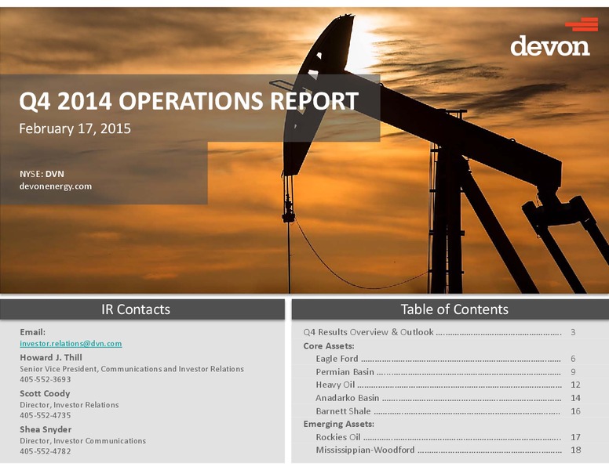Viewport: 609px width, 470px height.
Task: Select the name Scott Coody
Action: coord(45,393)
